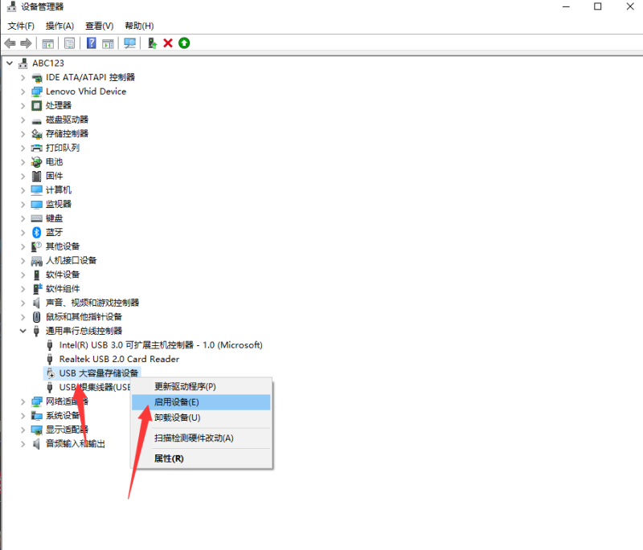
Task: Click the Forward arrow toolbar icon
Action: click(x=26, y=43)
